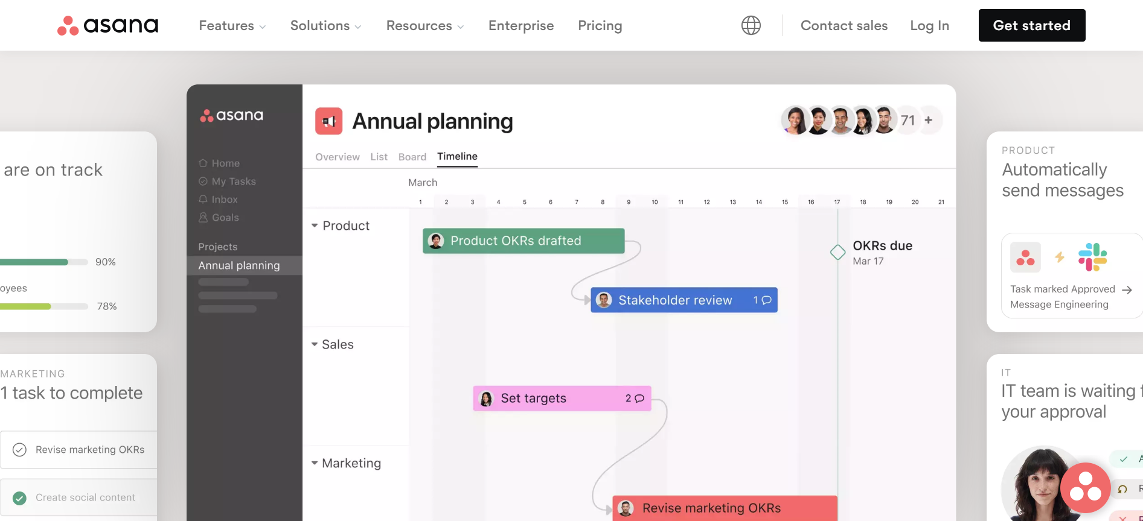1143x521 pixels.
Task: Collapse the Product section
Action: (x=315, y=226)
